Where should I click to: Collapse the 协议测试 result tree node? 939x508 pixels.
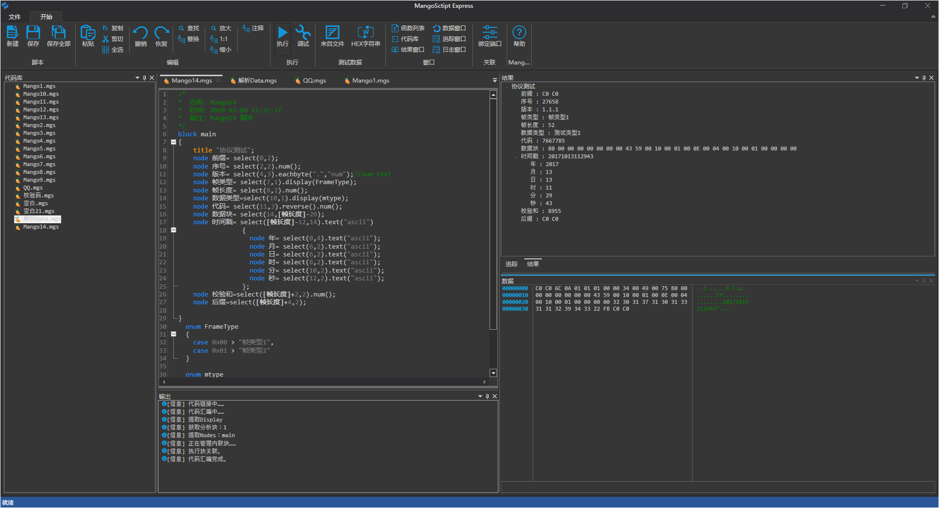tap(507, 86)
